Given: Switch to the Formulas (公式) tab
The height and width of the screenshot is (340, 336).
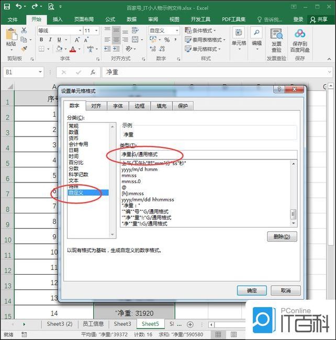Looking at the screenshot, I should (x=110, y=19).
